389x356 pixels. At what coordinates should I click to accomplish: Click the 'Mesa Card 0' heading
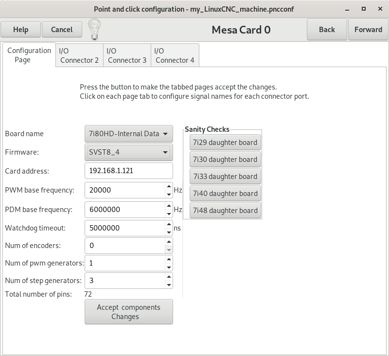click(241, 30)
